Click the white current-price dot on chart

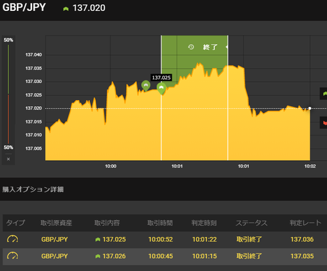pyautogui.click(x=310, y=108)
